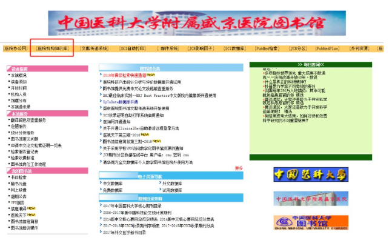Open 2017-2018年CSCD收录期刊分类
Screen dimensions: 389x249
point(188,226)
